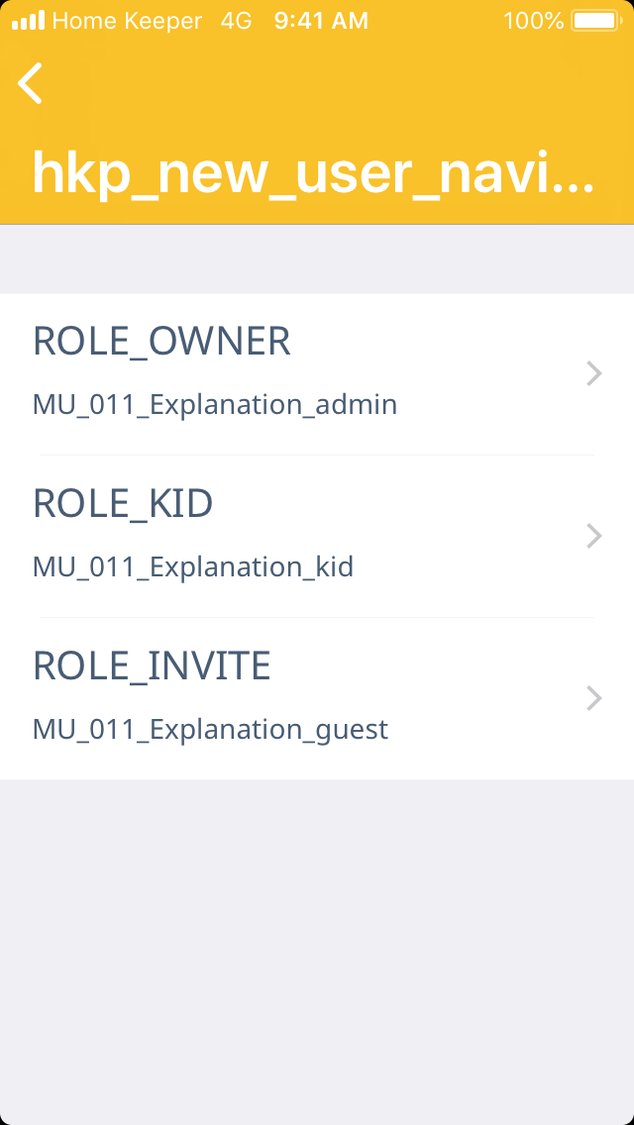Choose the ROLE_KID title
634x1125 pixels.
(x=123, y=504)
